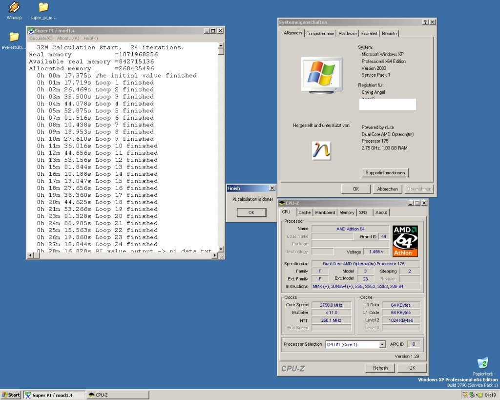Viewport: 500px width, 400px height.
Task: Click Abbrechen in Systemeigenschaften
Action: pyautogui.click(x=387, y=189)
